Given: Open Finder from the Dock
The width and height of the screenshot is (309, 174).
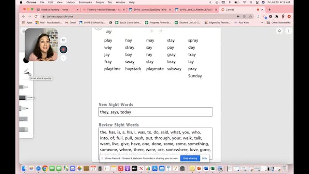Looking at the screenshot, I should coord(25,169).
